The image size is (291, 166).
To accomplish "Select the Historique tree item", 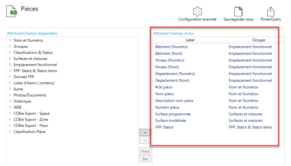I will [22, 101].
